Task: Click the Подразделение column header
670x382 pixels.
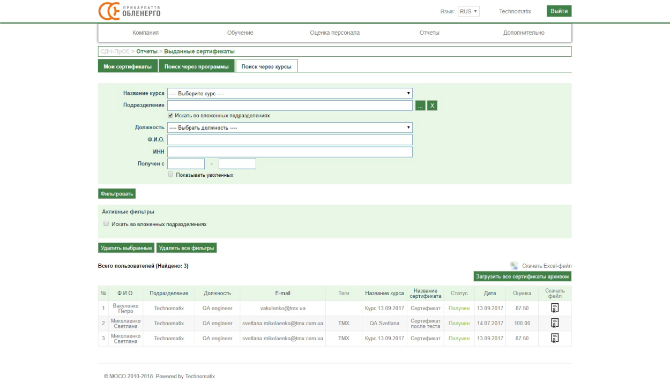Action: click(169, 294)
